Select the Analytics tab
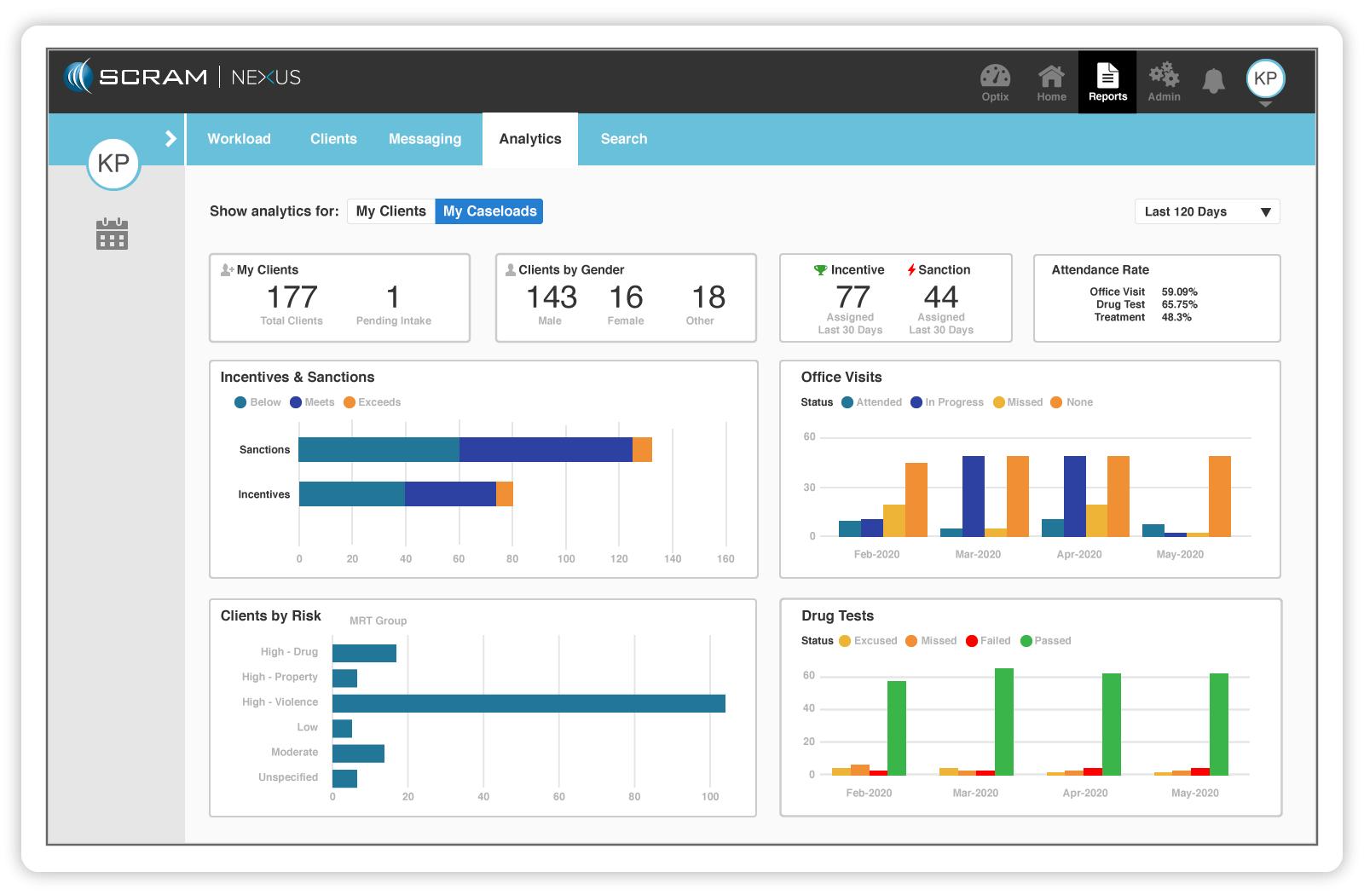Image resolution: width=1364 pixels, height=895 pixels. tap(530, 139)
